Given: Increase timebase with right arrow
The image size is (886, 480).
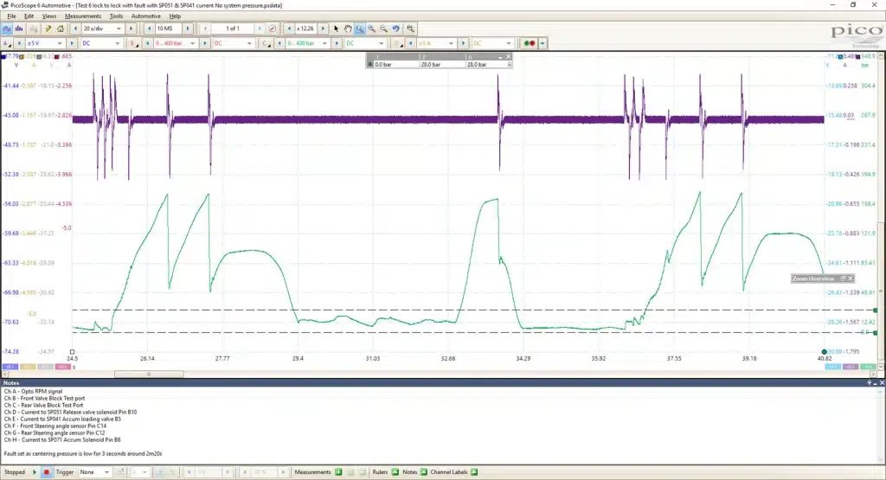Looking at the screenshot, I should 132,29.
